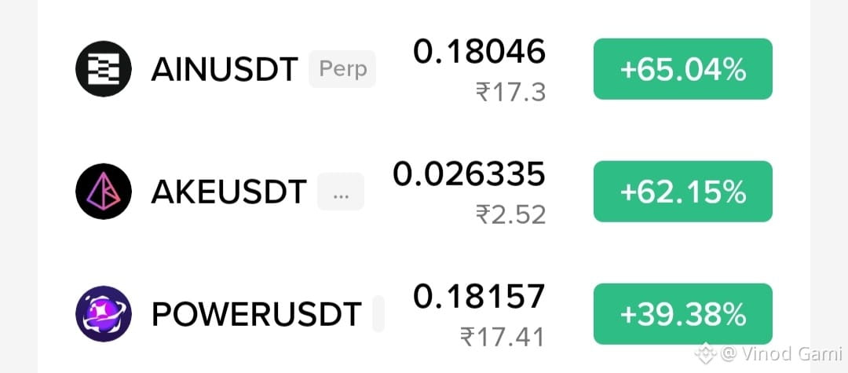Open the AINUSDT coin logo icon

click(104, 68)
